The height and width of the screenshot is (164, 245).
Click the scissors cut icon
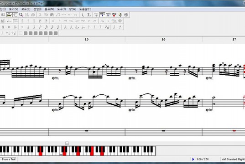(40, 15)
